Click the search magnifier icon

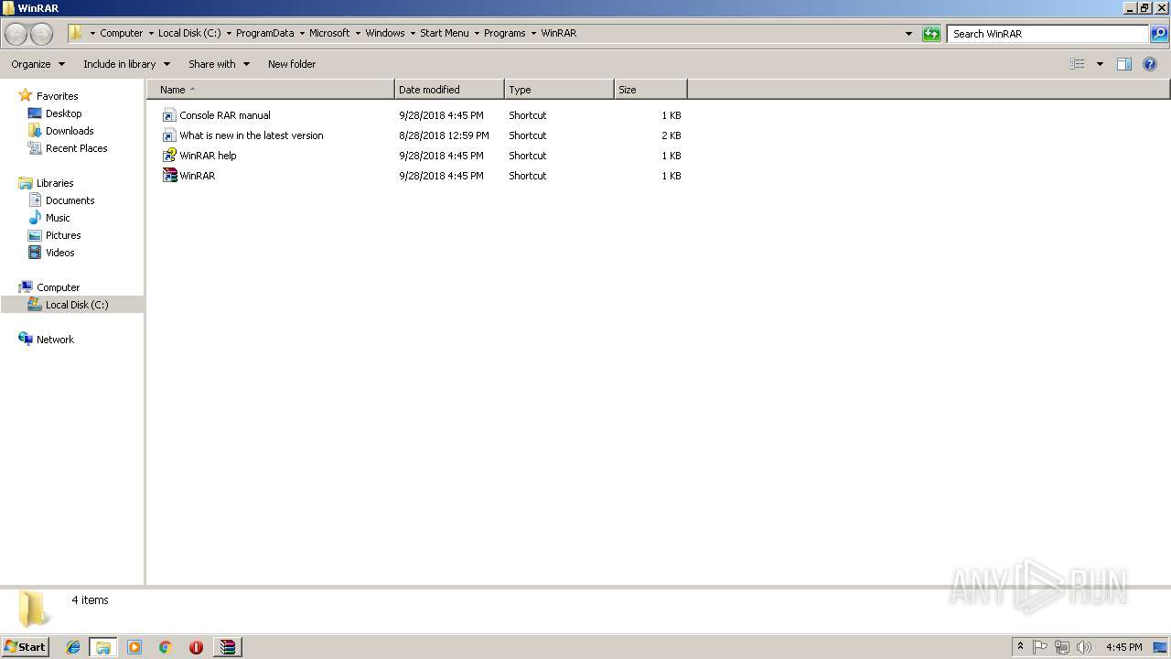click(x=1159, y=34)
